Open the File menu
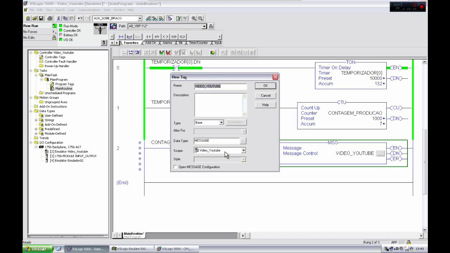The image size is (450, 253). point(32,10)
